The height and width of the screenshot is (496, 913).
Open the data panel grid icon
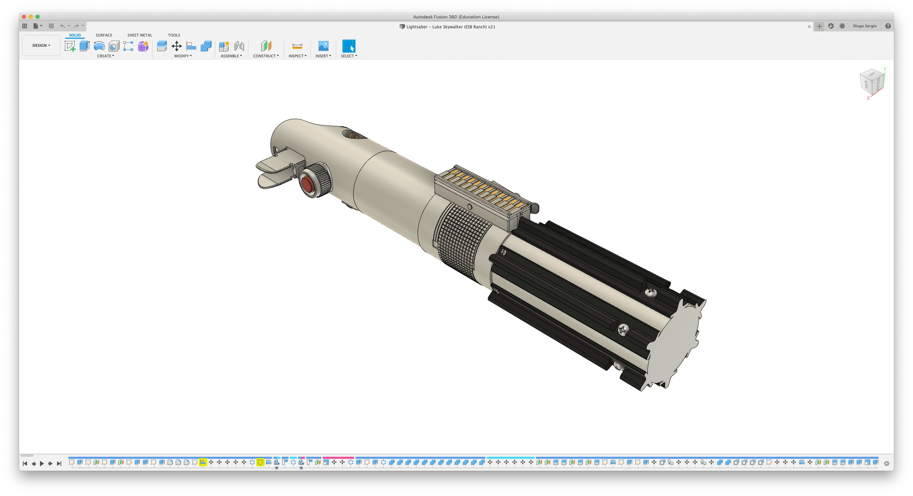click(x=25, y=26)
